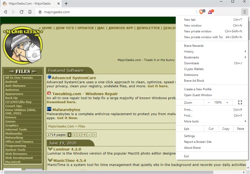The height and width of the screenshot is (174, 250).
Task: Open Brave Rewards triangle icon
Action: coord(211,12)
